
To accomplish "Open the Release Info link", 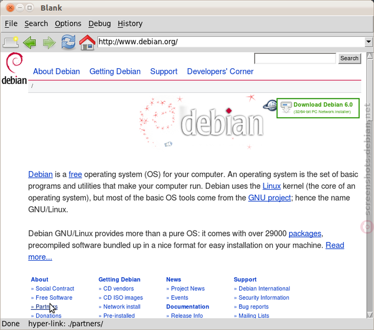I will click(187, 316).
